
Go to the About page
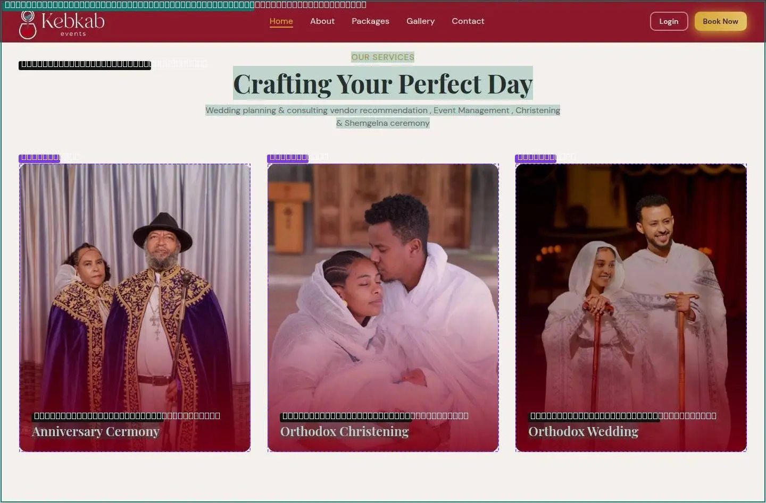point(322,21)
